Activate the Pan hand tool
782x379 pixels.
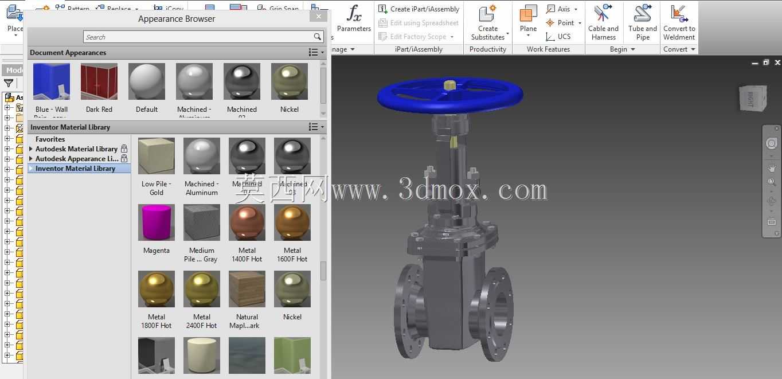tap(772, 167)
